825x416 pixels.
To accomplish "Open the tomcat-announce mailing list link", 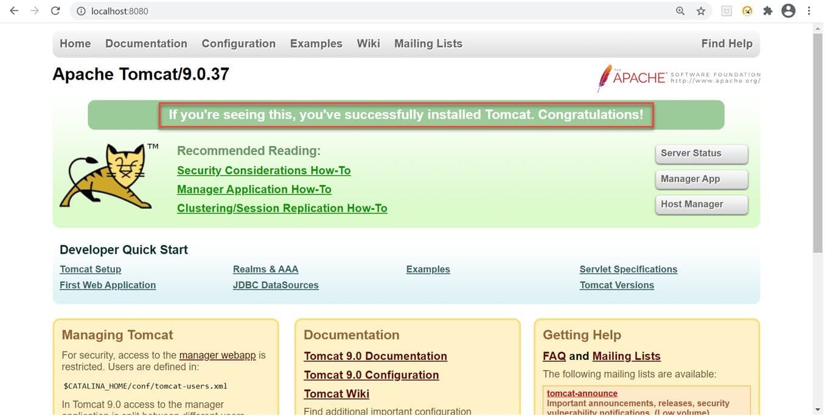I will click(582, 393).
